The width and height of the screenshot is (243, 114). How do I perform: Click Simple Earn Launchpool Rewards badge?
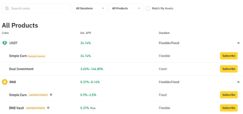(38, 95)
